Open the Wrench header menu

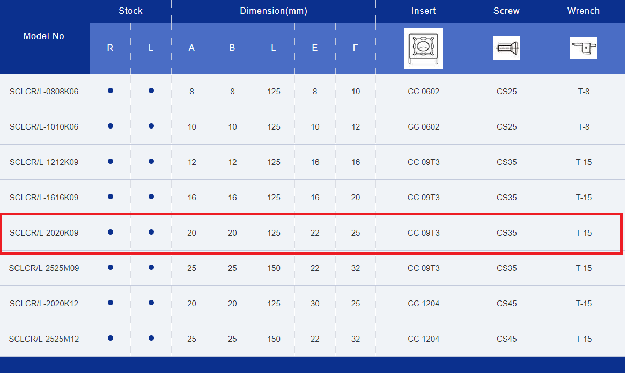point(583,11)
